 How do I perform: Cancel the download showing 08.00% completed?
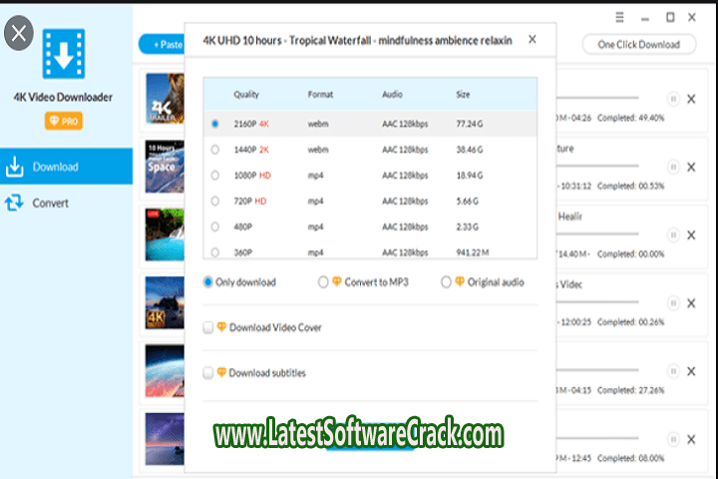[691, 439]
